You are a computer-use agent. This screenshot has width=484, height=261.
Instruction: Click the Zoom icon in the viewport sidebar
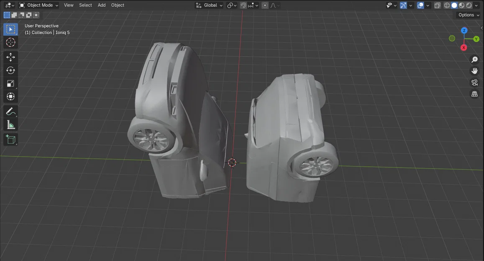click(474, 59)
